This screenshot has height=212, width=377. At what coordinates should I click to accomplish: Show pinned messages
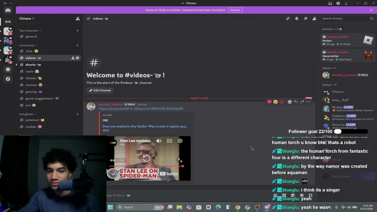pyautogui.click(x=305, y=19)
